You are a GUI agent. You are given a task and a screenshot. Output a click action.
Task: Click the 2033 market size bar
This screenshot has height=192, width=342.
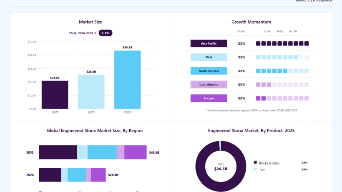click(x=127, y=80)
